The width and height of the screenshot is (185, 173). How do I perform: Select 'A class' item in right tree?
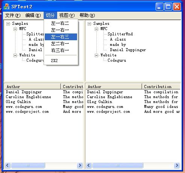click(118, 39)
